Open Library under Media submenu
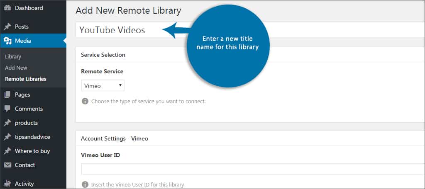Image resolution: width=425 pixels, height=189 pixels. pos(13,56)
